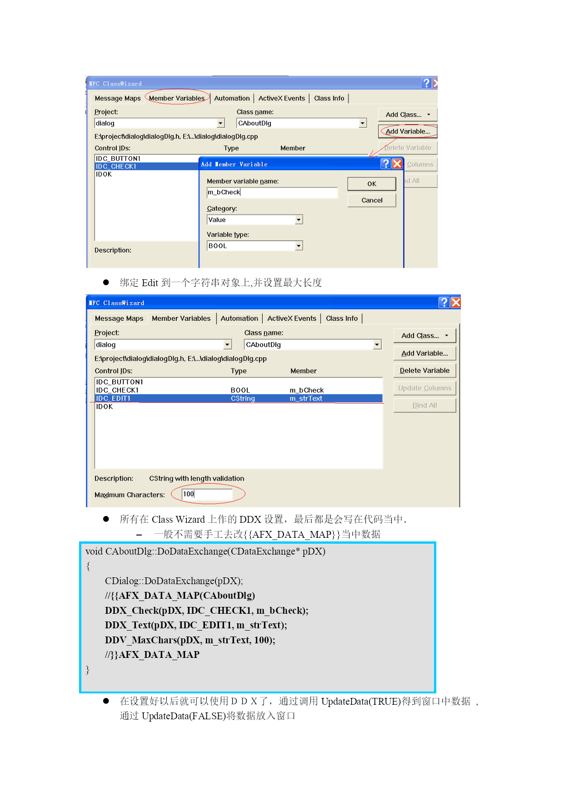The image size is (564, 798).
Task: Click help icon in lower ClassWizard titlebar
Action: coord(444,303)
